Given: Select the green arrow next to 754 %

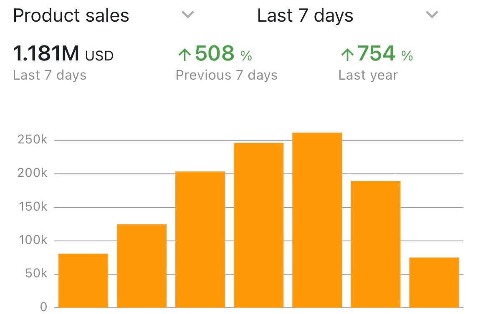Looking at the screenshot, I should point(347,54).
